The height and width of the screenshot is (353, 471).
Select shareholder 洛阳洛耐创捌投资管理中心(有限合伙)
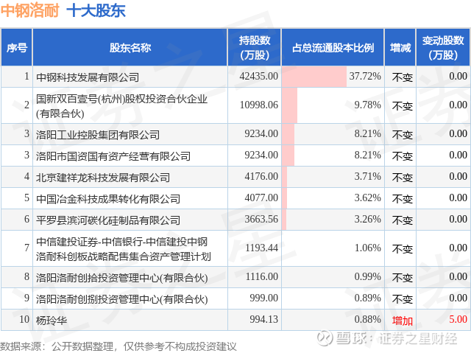(x=122, y=299)
